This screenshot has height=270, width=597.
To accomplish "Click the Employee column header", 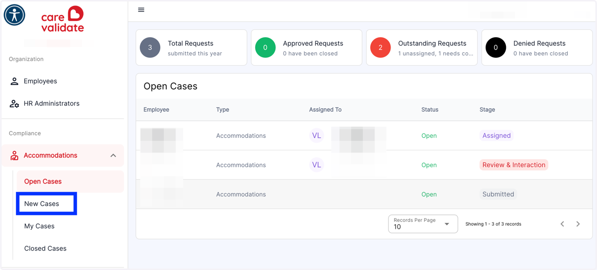I will click(156, 109).
